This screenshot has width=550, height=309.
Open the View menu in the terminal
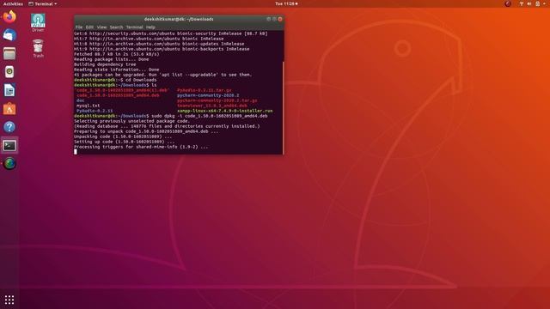point(101,27)
